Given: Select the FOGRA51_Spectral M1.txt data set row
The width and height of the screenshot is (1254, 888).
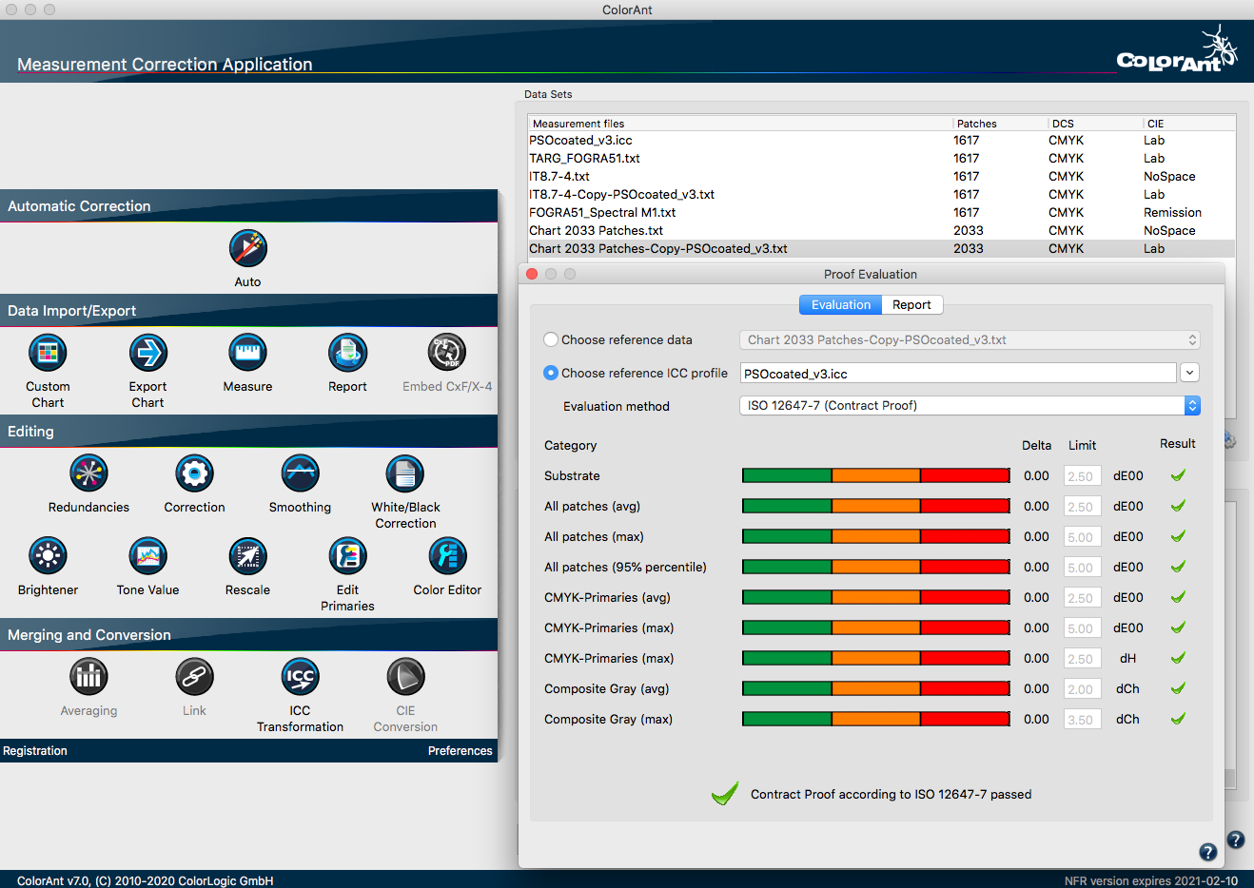Looking at the screenshot, I should 602,213.
